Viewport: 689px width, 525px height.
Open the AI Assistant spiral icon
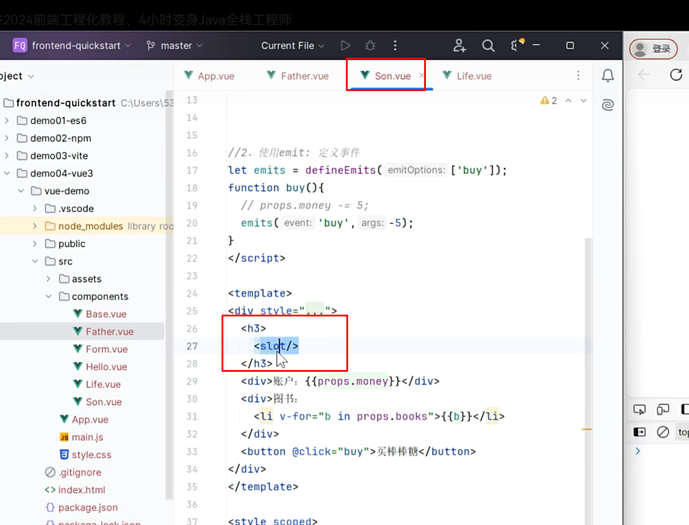tap(608, 105)
